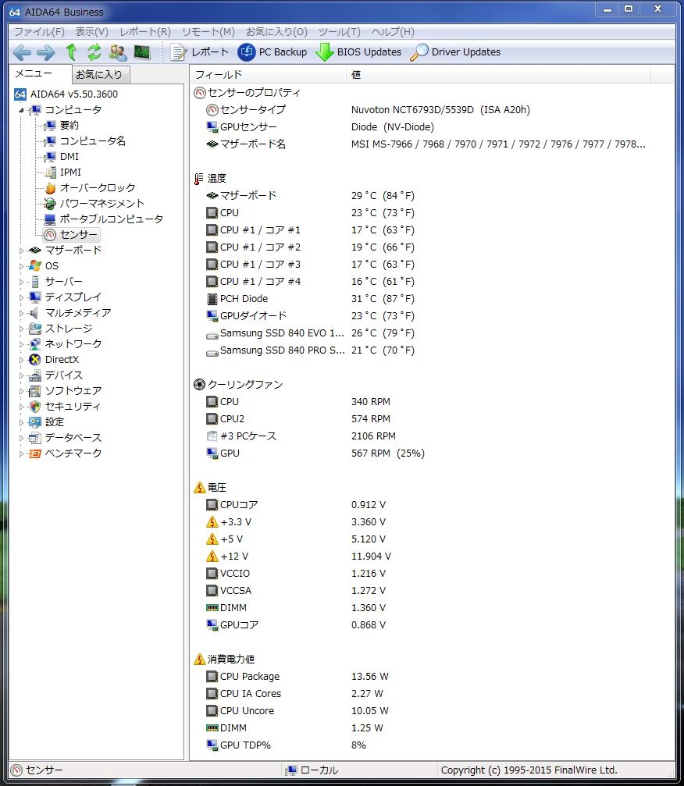This screenshot has height=786, width=684.
Task: Click the センサー gauge icon in tree
Action: coord(50,235)
